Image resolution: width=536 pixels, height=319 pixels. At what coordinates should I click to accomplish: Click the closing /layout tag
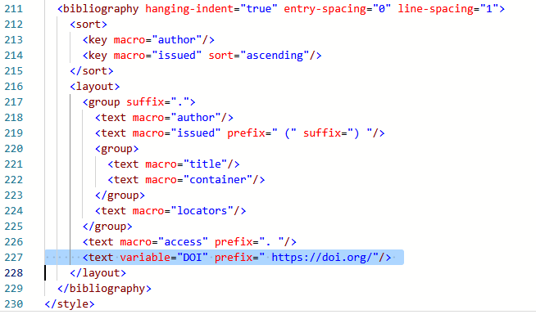(x=98, y=273)
